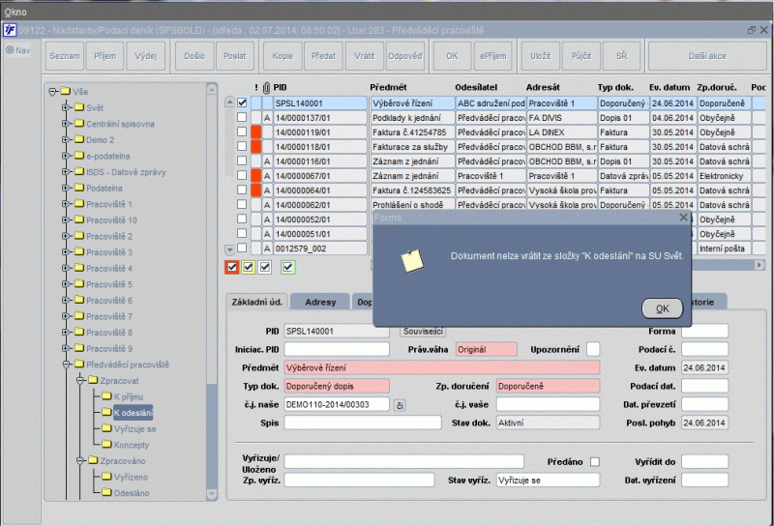
Task: Expand the e-podatelna folder node
Action: click(66, 156)
